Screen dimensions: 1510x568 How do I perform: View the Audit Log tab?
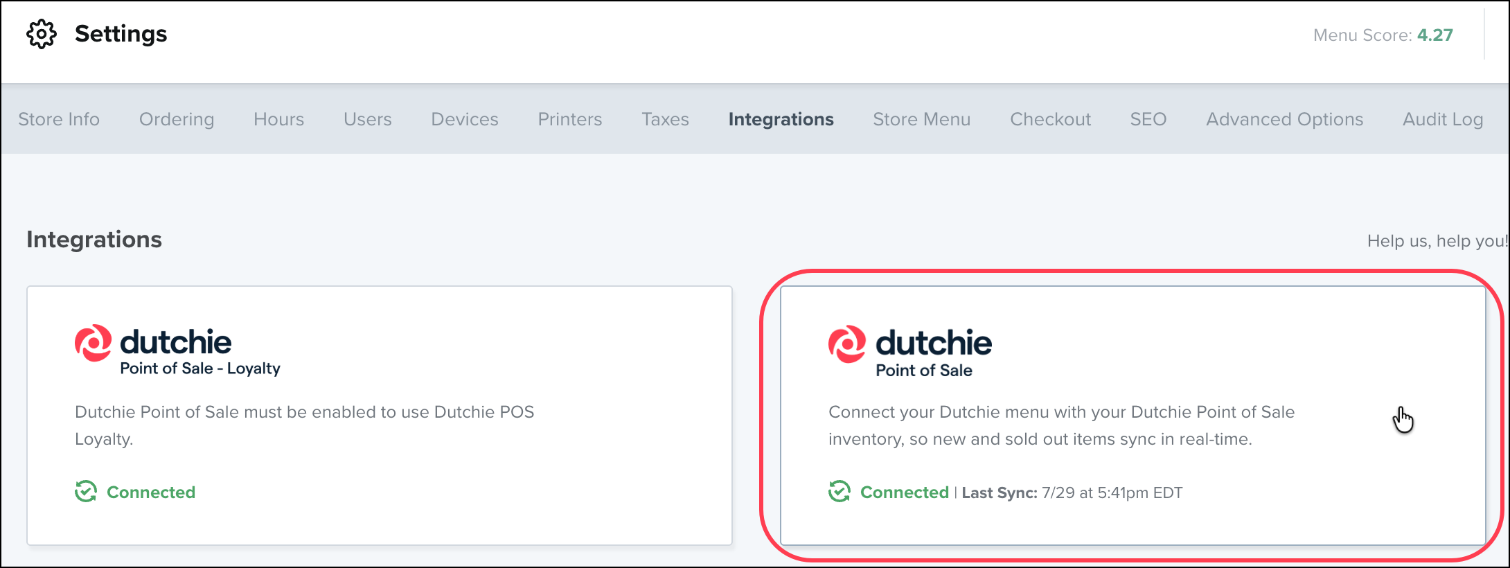coord(1443,119)
